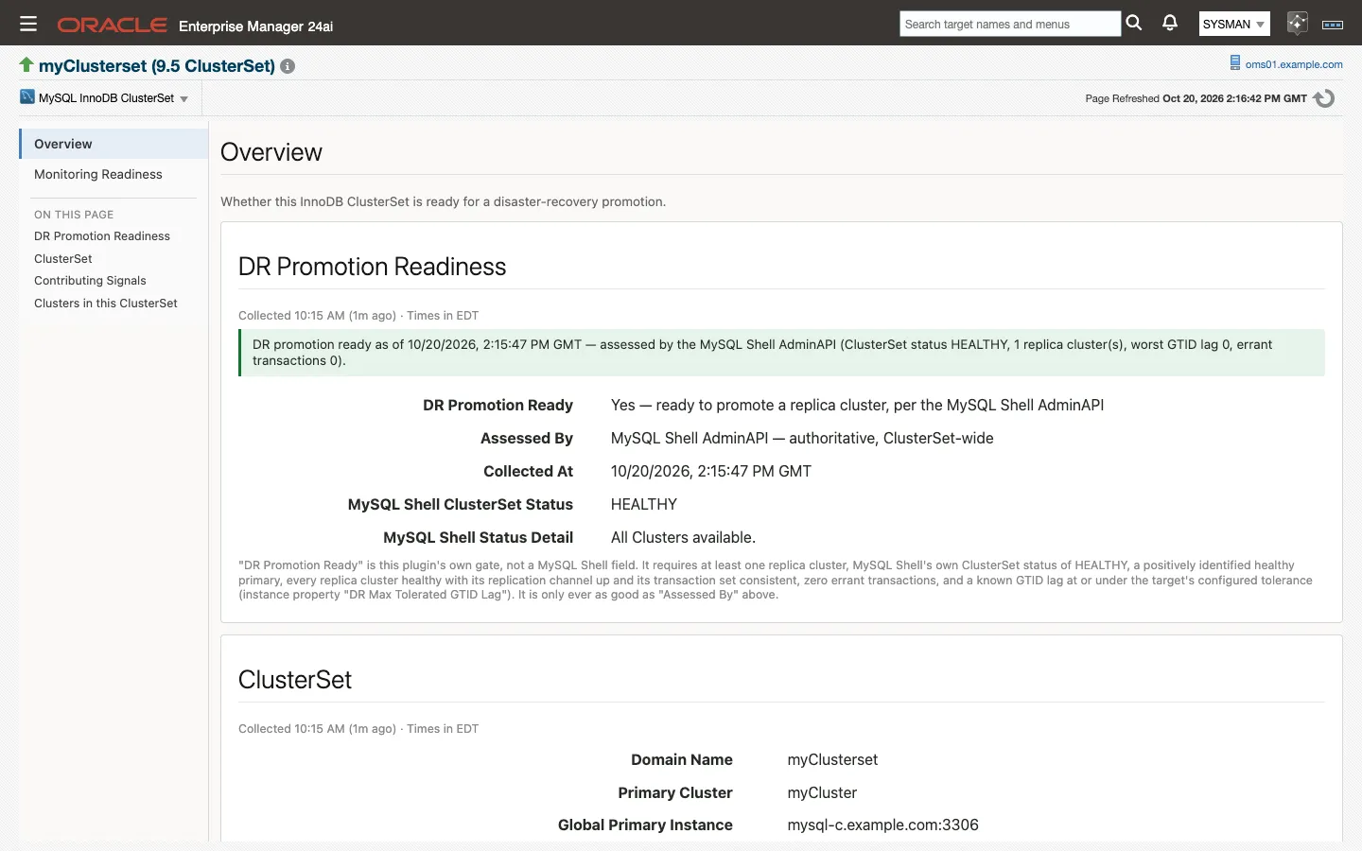Jump to the DR Promotion Readiness section

(x=102, y=236)
